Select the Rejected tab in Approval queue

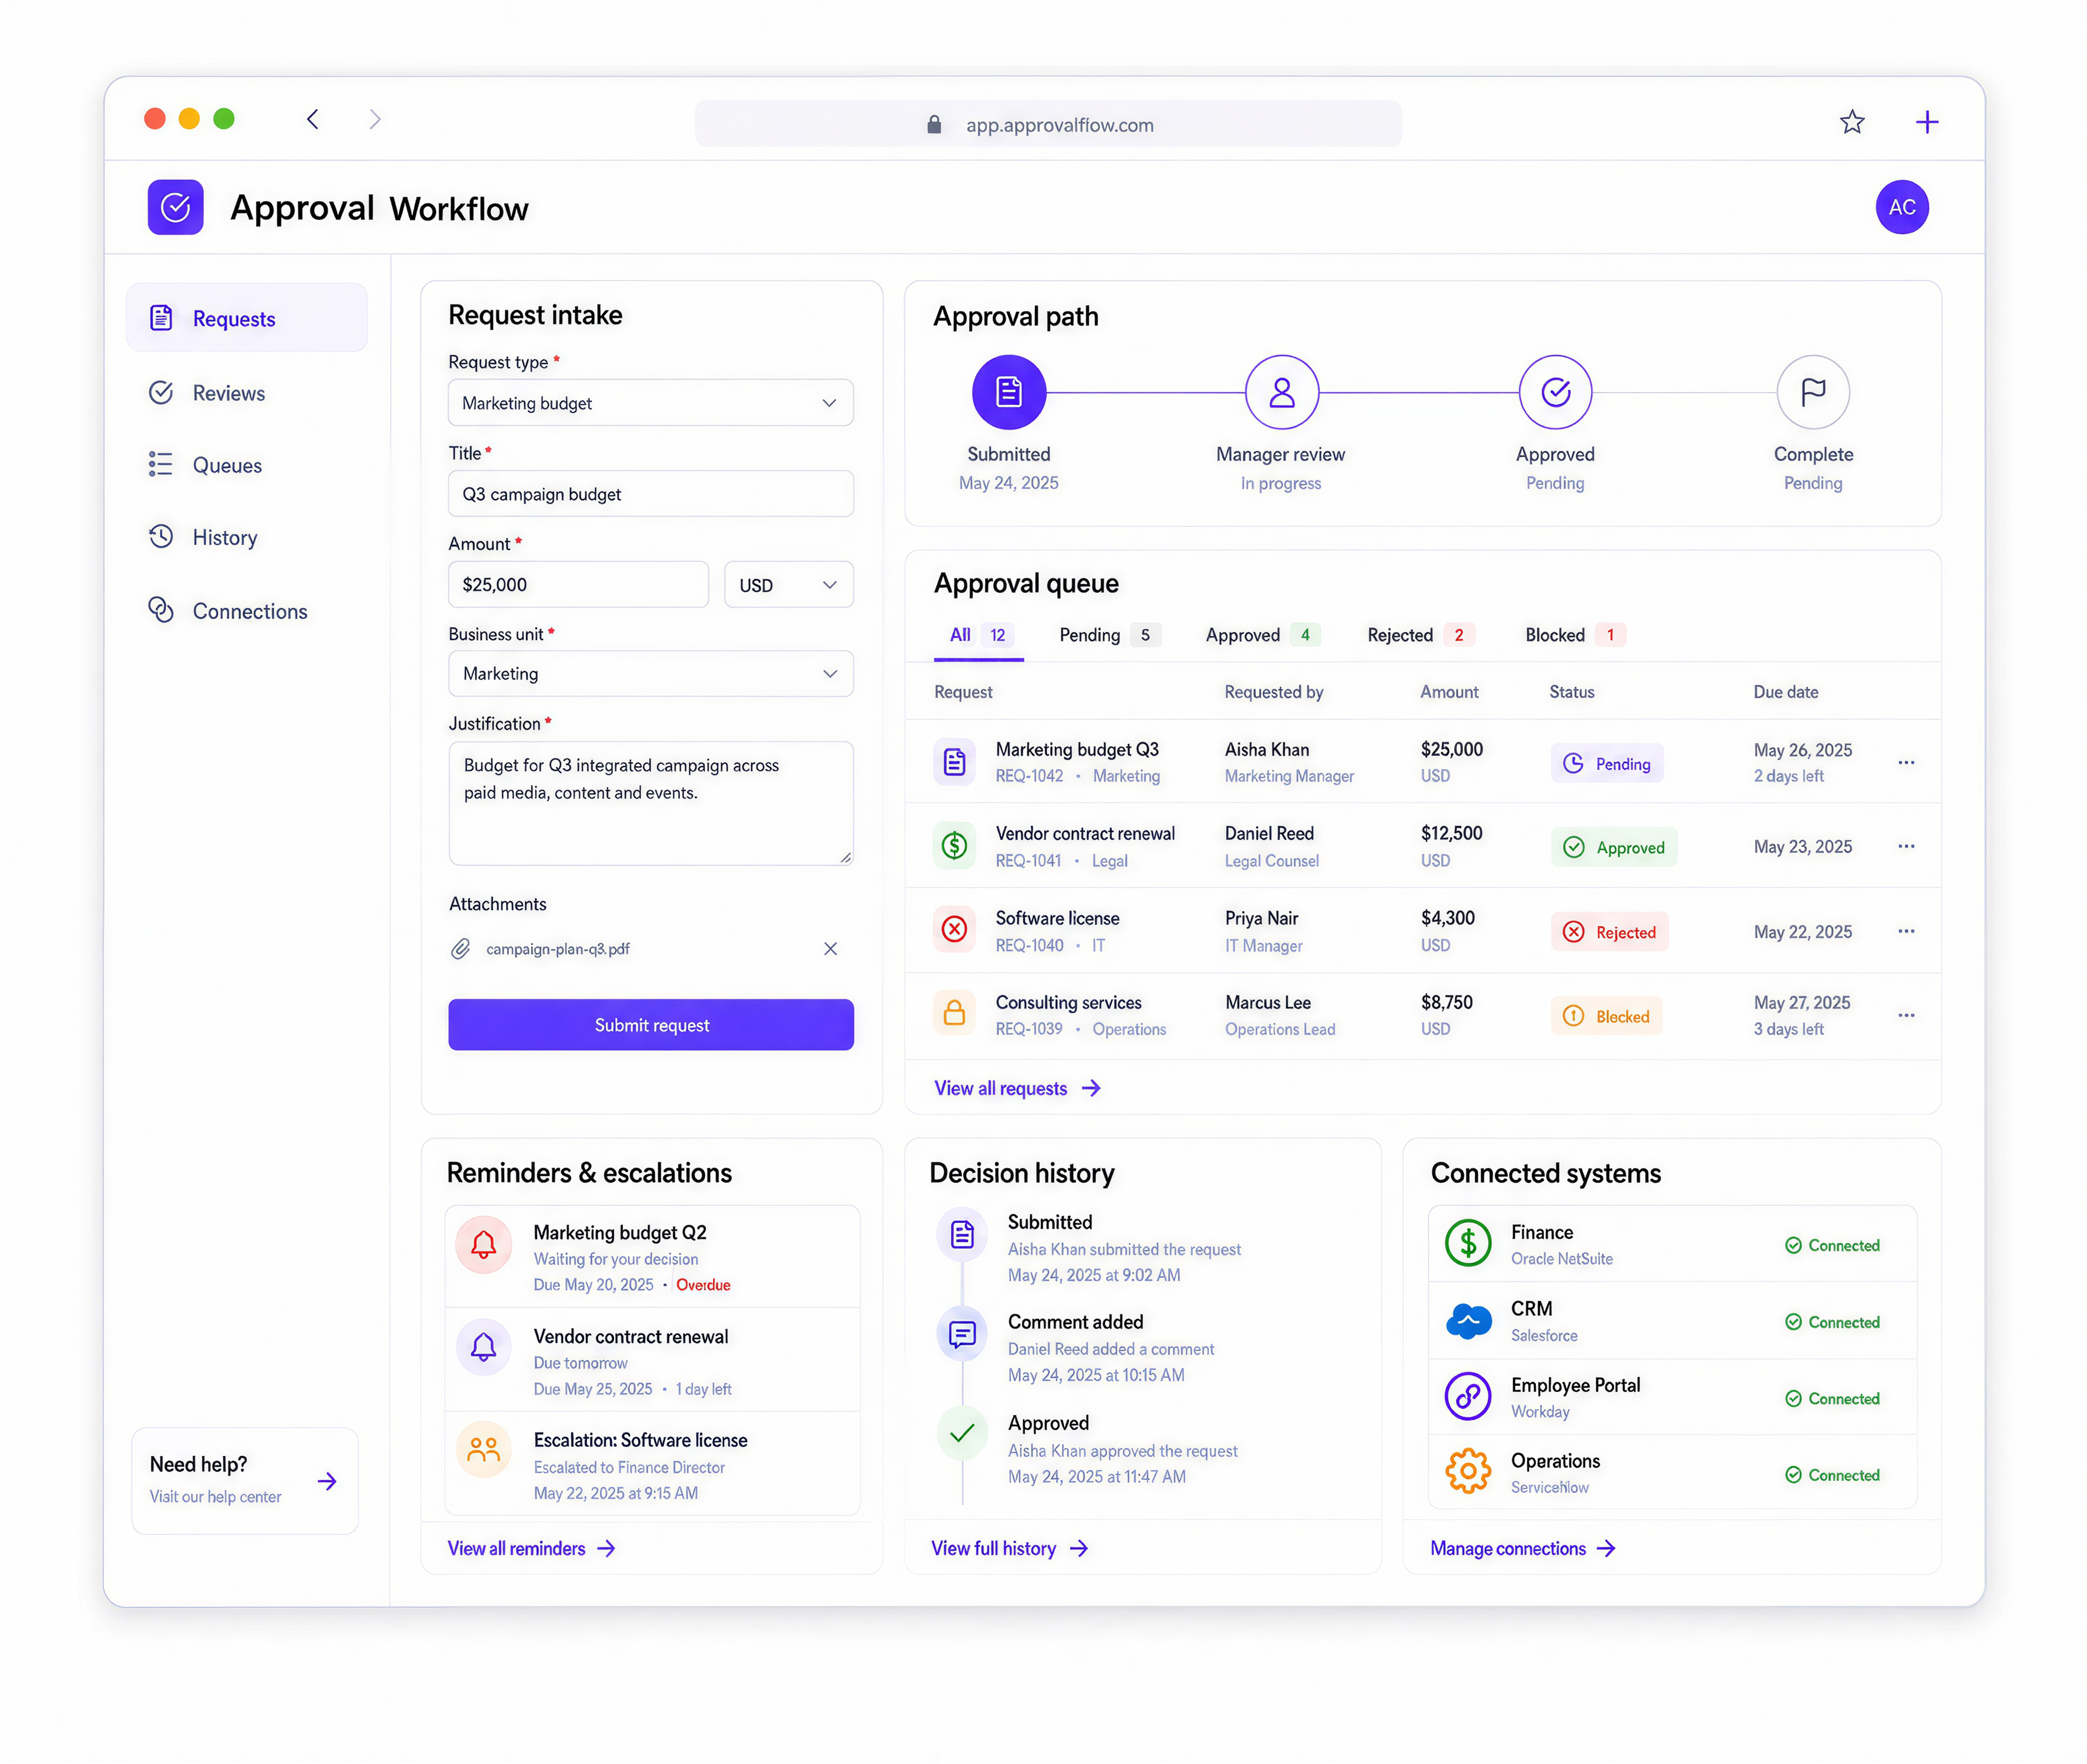[1421, 635]
